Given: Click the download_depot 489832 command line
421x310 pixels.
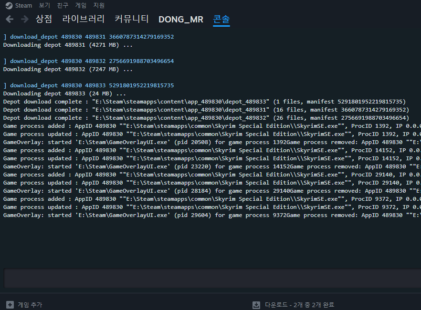Looking at the screenshot, I should tap(89, 61).
